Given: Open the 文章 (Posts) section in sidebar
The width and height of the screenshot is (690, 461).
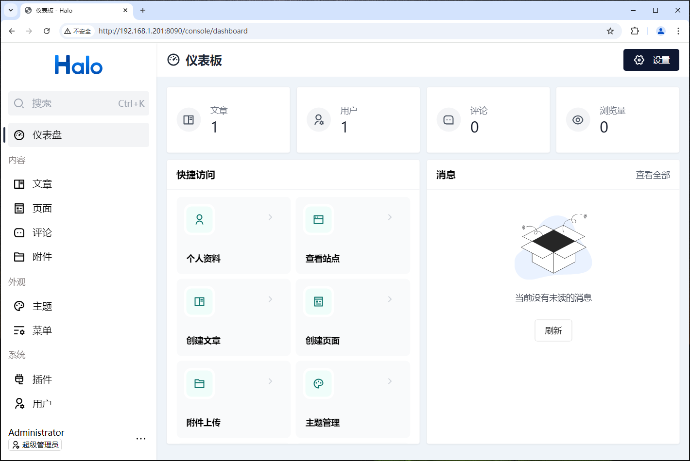Looking at the screenshot, I should [x=43, y=184].
